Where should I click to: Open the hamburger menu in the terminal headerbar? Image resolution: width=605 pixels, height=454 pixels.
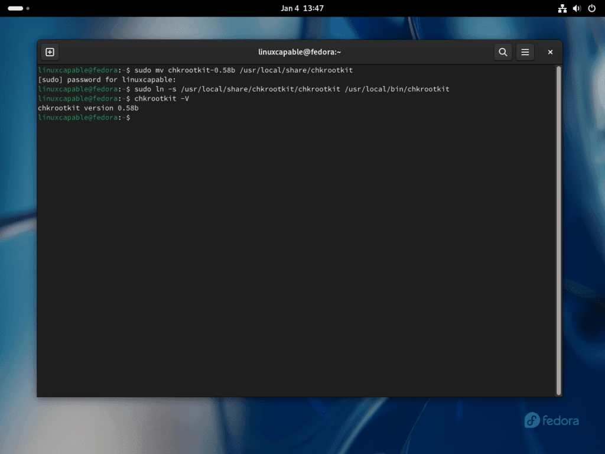525,52
